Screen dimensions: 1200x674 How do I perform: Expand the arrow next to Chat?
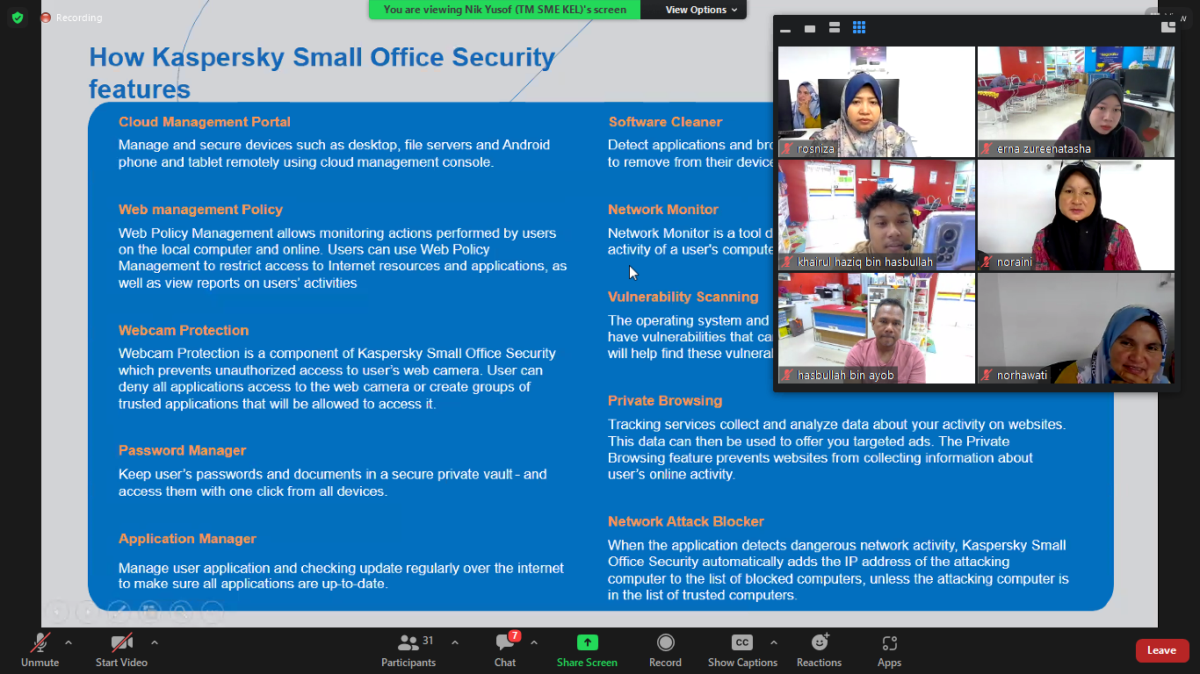coord(534,642)
